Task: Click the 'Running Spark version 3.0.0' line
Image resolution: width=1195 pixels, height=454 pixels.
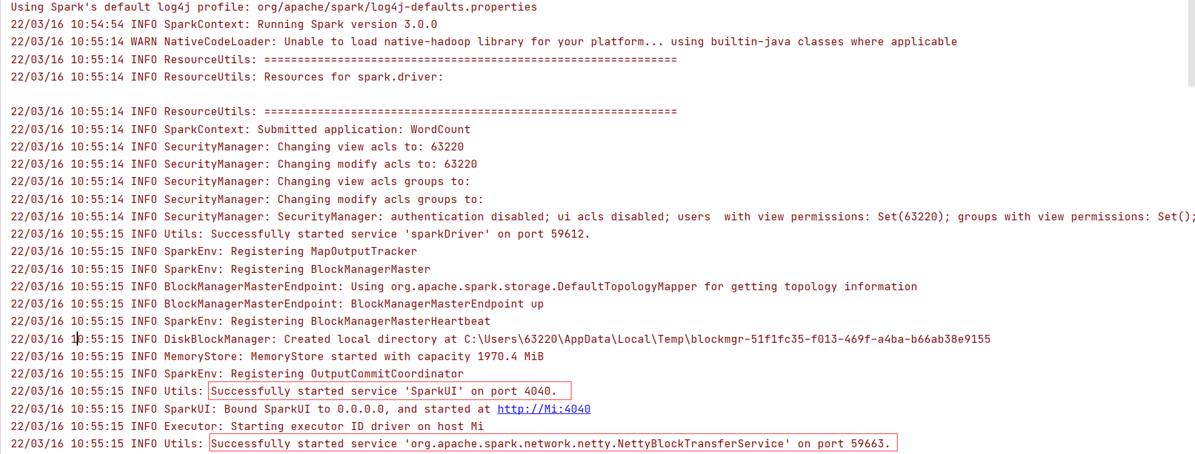Action: point(224,25)
